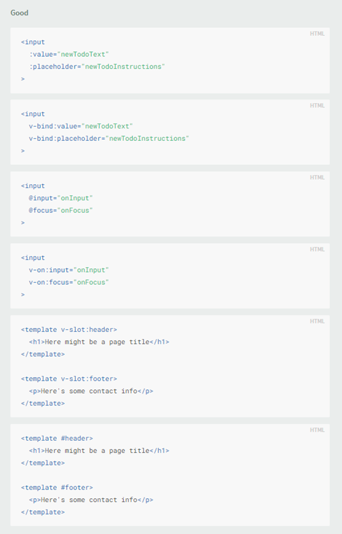Click the v-on:input attribute text
The image size is (342, 534).
(49, 269)
